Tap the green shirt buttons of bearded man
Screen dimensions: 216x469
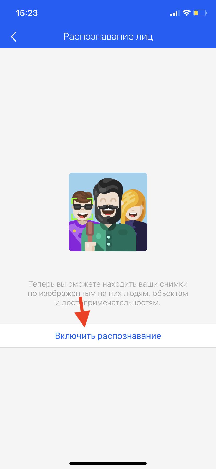coord(109,241)
